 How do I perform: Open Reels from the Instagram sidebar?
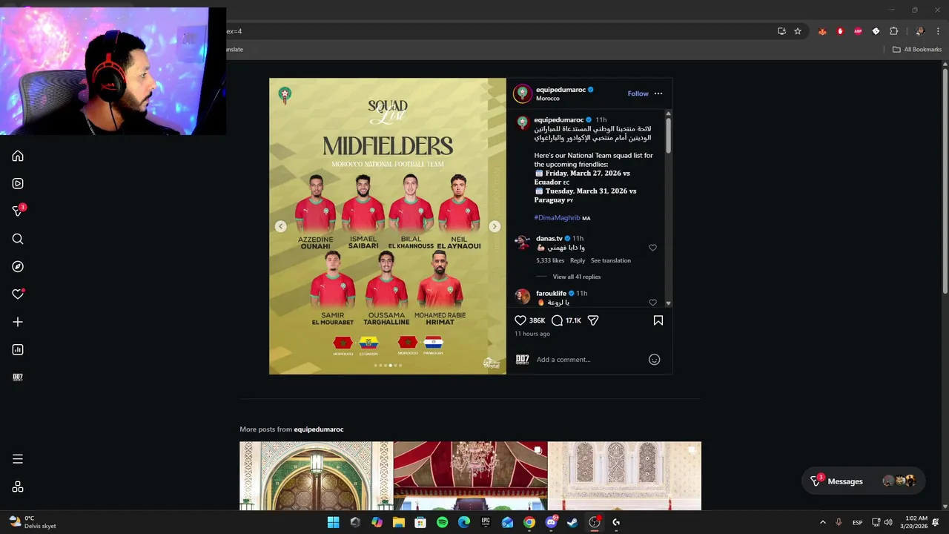click(18, 183)
